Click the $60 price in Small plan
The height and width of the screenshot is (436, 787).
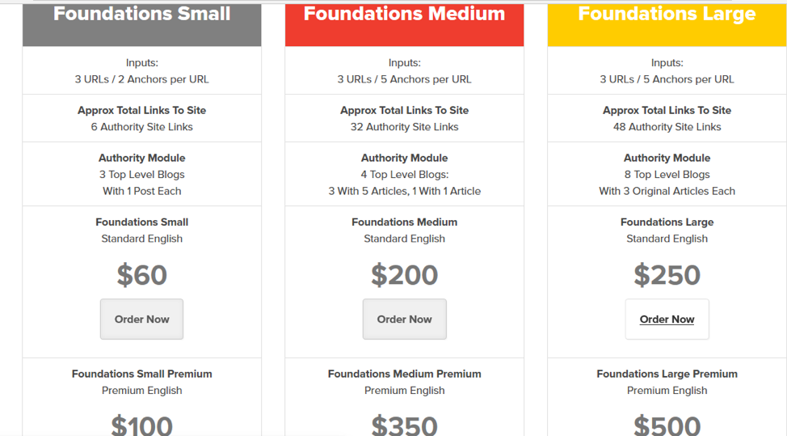click(x=142, y=275)
